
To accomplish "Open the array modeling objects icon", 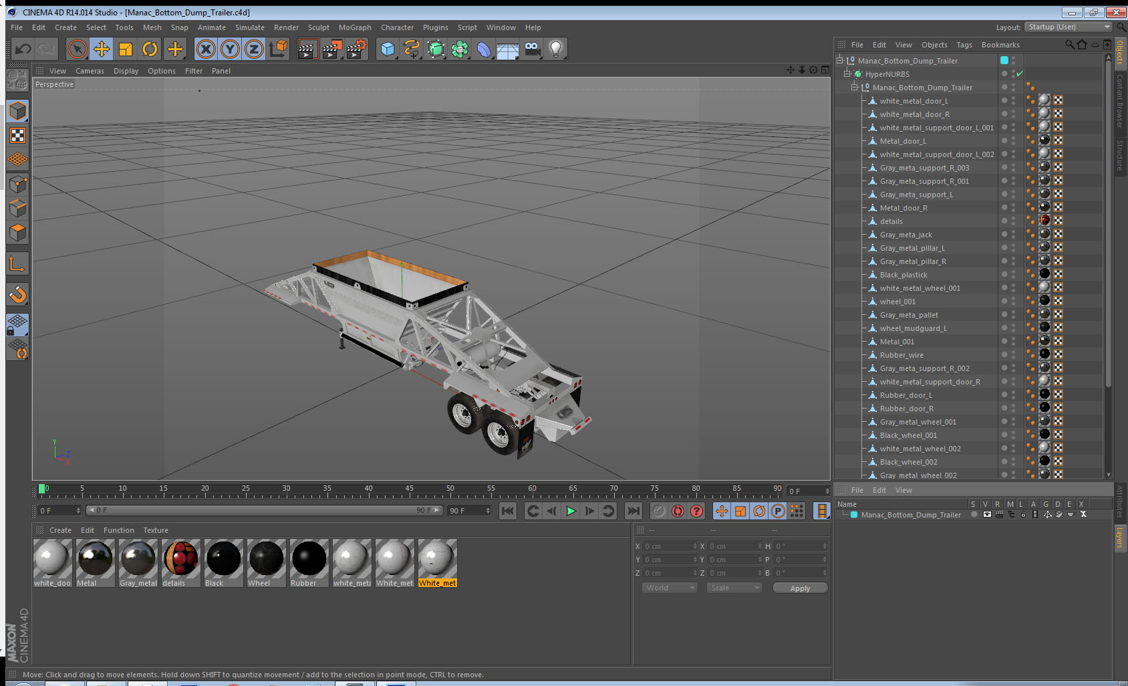I will click(x=460, y=49).
